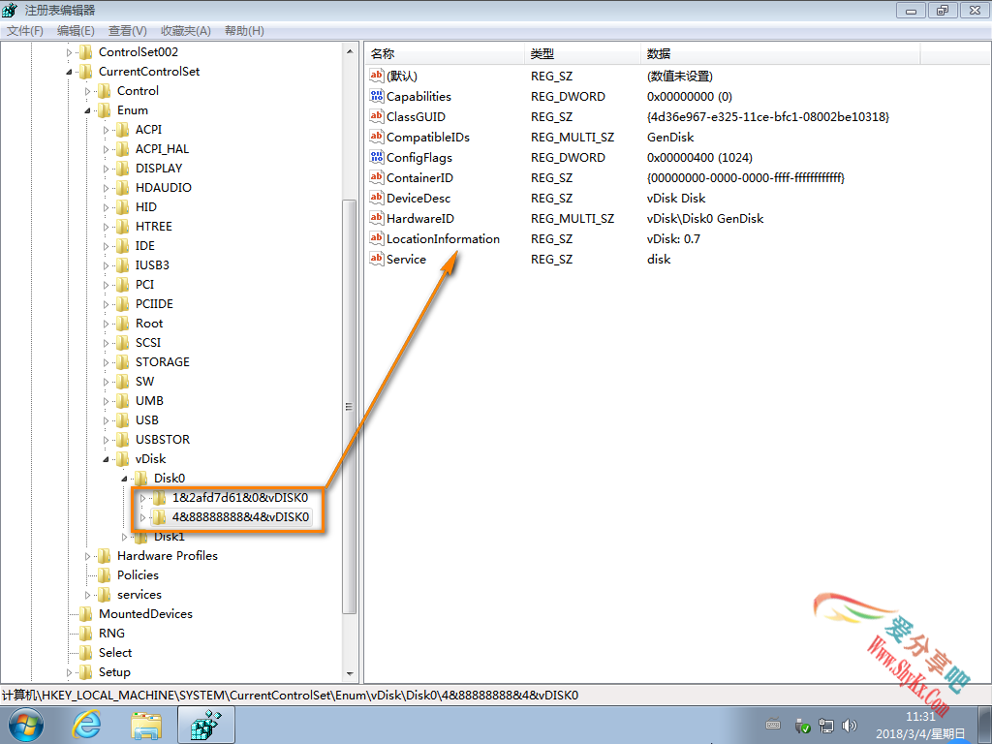
Task: Open the 文件(F) menu
Action: (x=24, y=30)
